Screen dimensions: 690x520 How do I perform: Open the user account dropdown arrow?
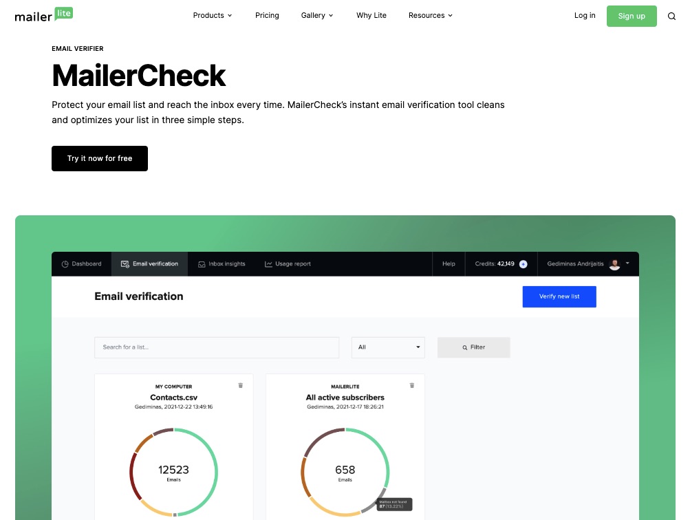click(x=627, y=263)
